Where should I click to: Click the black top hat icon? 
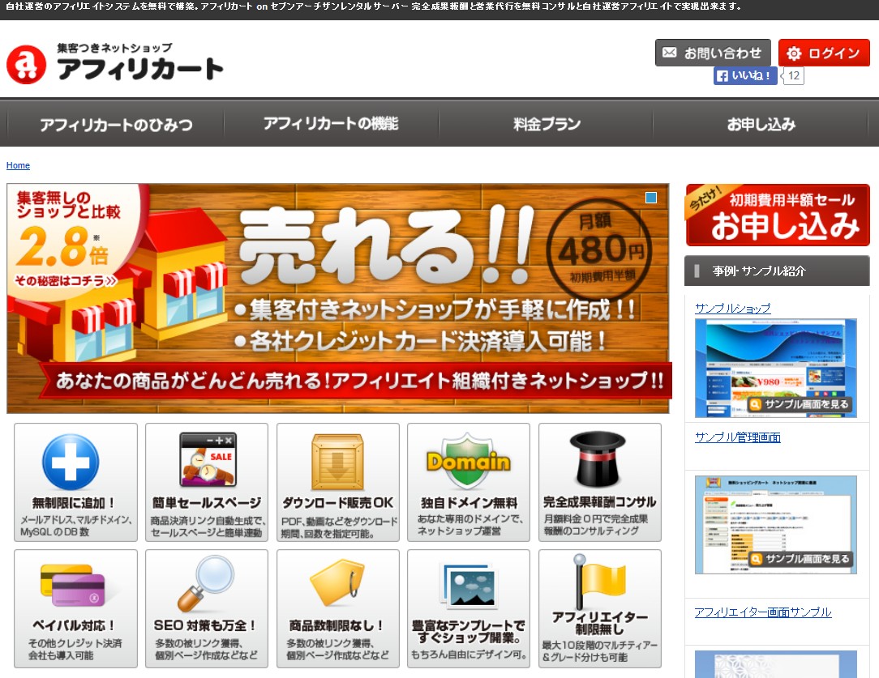[x=598, y=459]
